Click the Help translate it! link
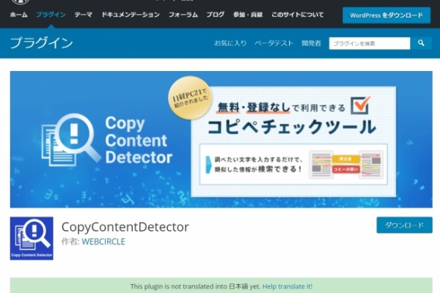The image size is (440, 293). pyautogui.click(x=287, y=286)
